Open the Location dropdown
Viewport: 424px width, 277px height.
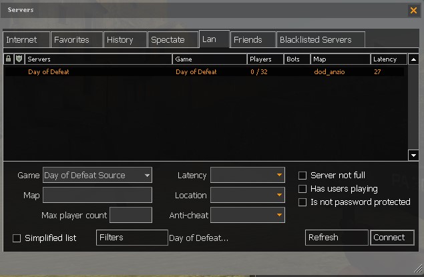pyautogui.click(x=248, y=196)
